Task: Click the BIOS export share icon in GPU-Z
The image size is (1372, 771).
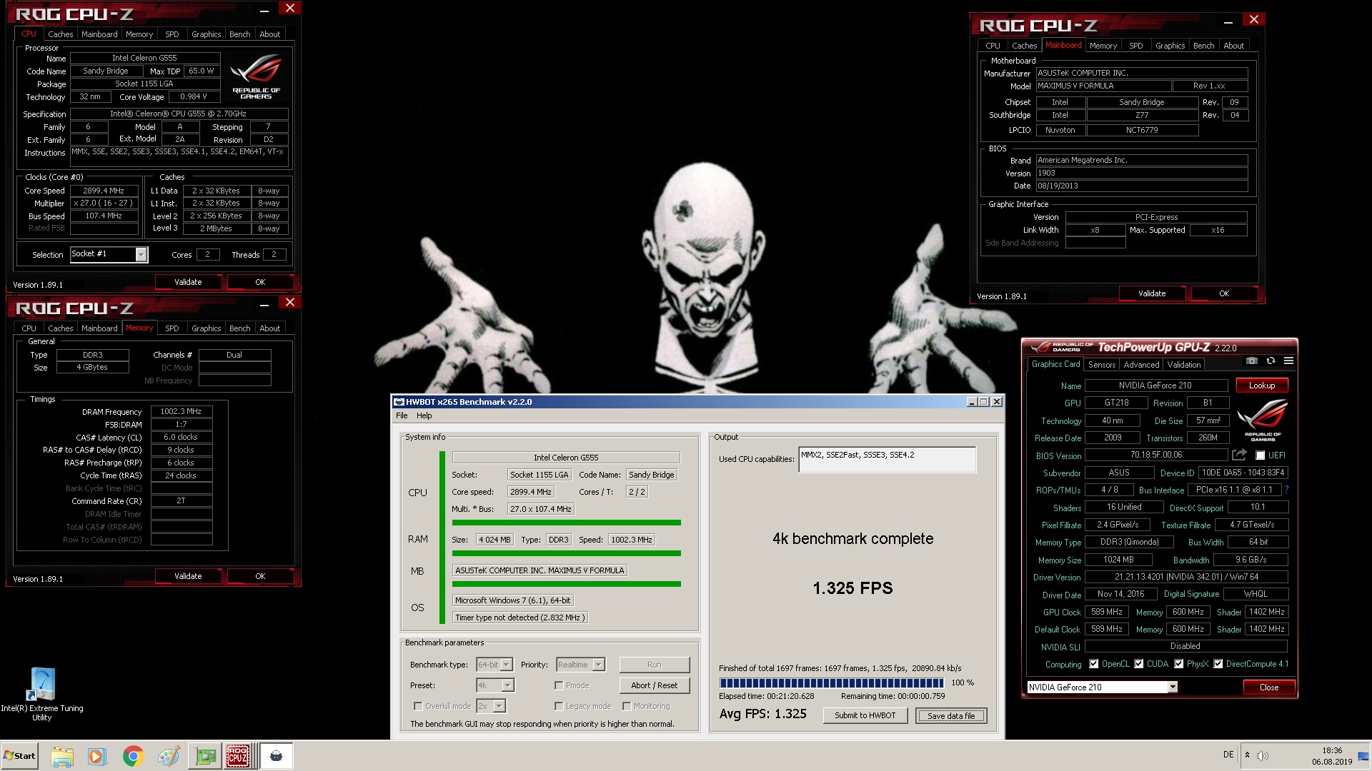Action: (x=1239, y=455)
